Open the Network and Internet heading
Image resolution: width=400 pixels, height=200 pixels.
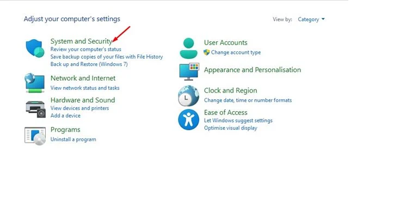pos(83,78)
